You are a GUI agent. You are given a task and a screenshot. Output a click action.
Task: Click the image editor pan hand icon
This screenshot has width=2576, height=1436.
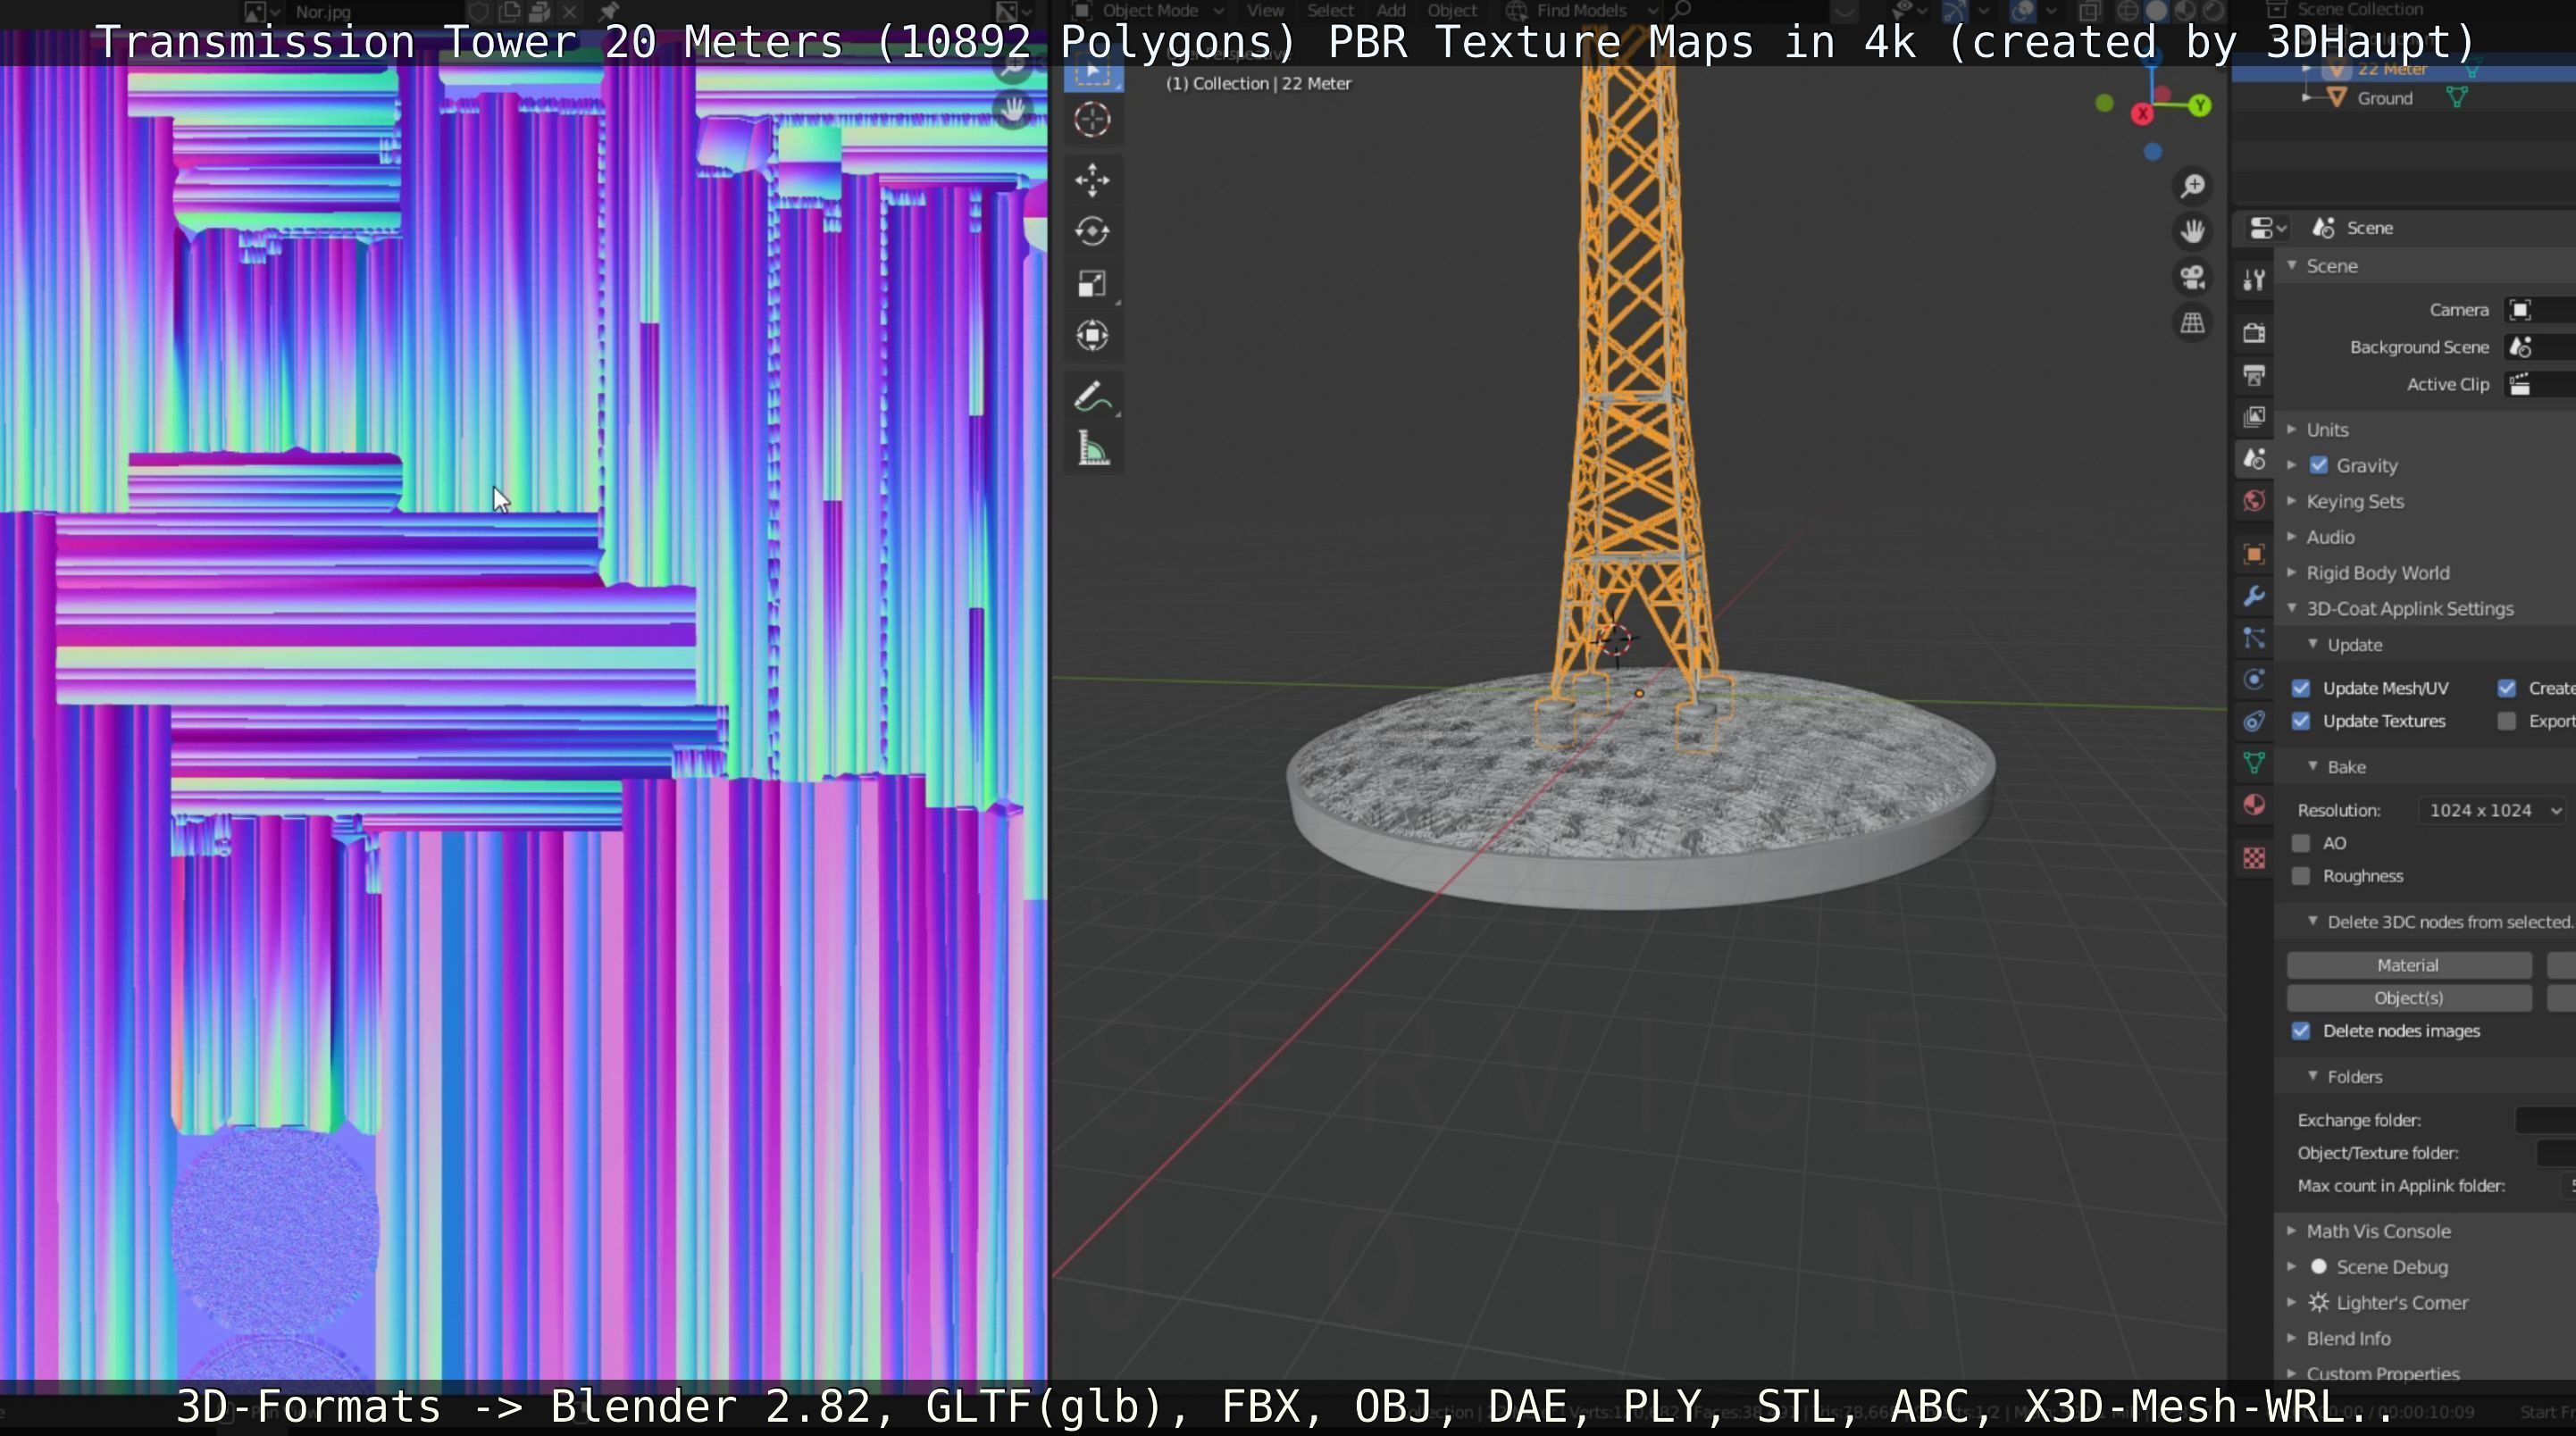click(1013, 109)
